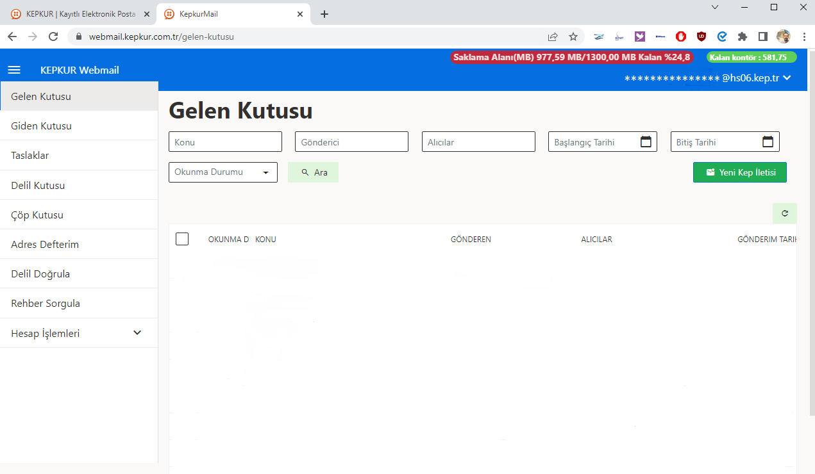Click the purple bird extension icon

coord(640,37)
